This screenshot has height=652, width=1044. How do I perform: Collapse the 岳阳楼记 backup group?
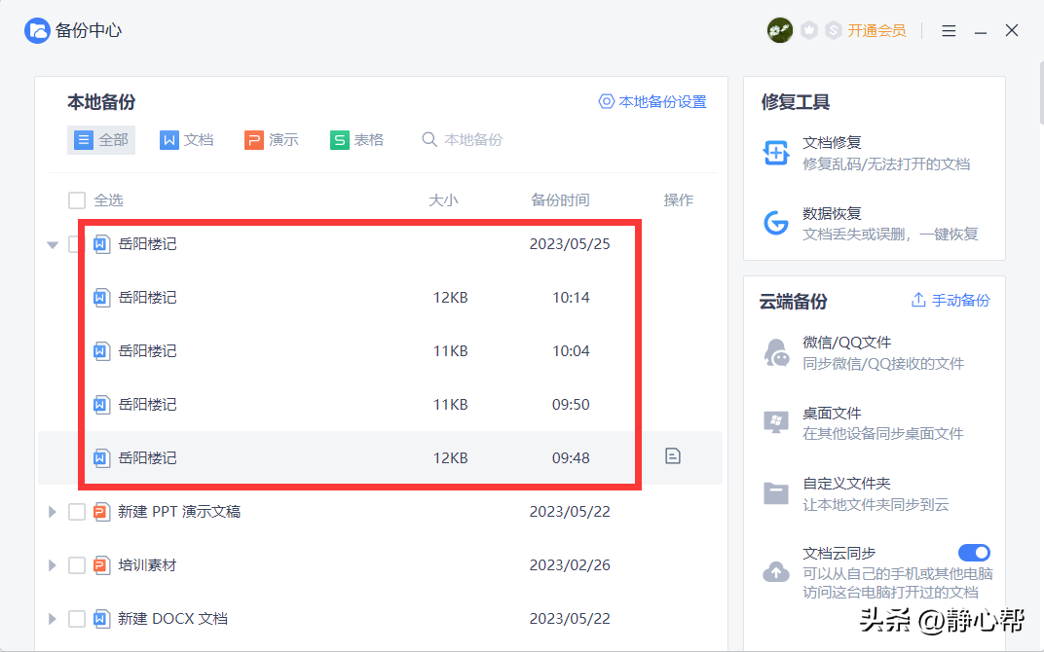point(53,245)
